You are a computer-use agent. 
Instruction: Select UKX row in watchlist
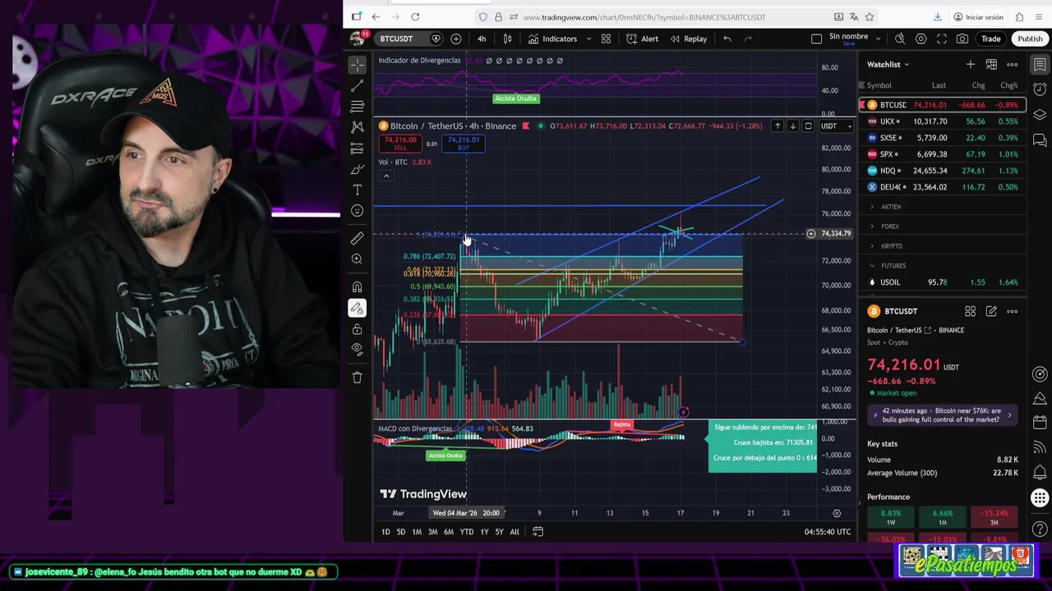(942, 121)
